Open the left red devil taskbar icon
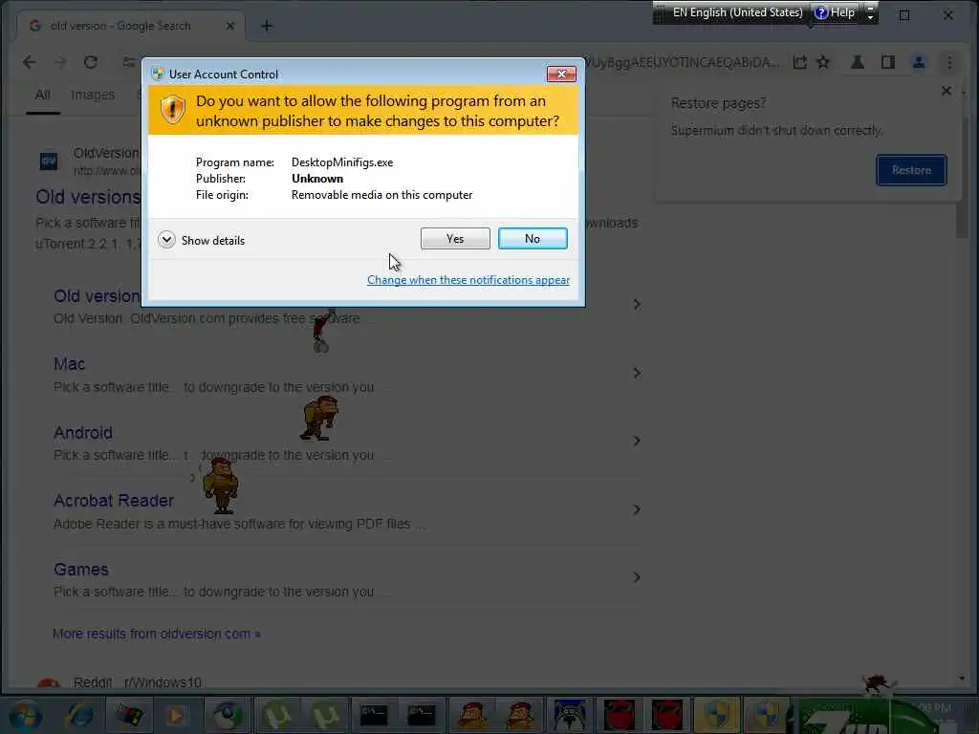This screenshot has width=979, height=734. (619, 715)
